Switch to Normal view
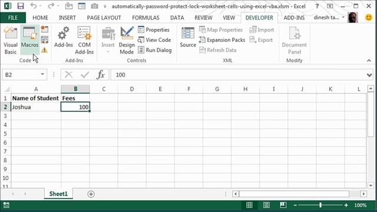377x212 pixels. tap(249, 205)
